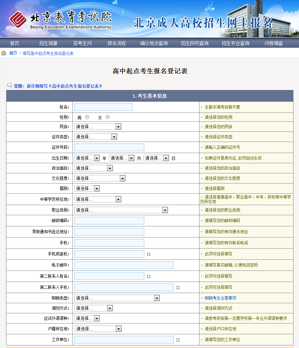The height and width of the screenshot is (348, 299).
Task: Click reminder text 请仔细填写《高中起点考生报名登记表》
Action: tap(64, 86)
